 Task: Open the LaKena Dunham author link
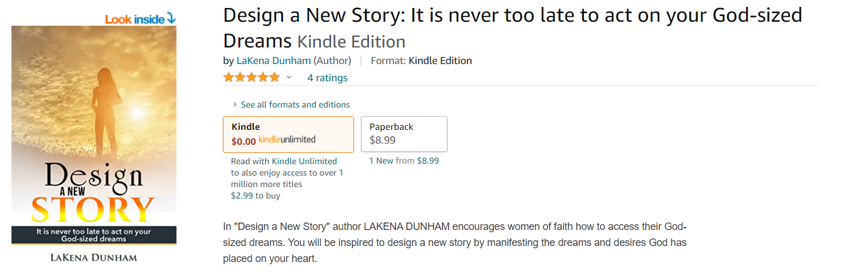(x=274, y=61)
